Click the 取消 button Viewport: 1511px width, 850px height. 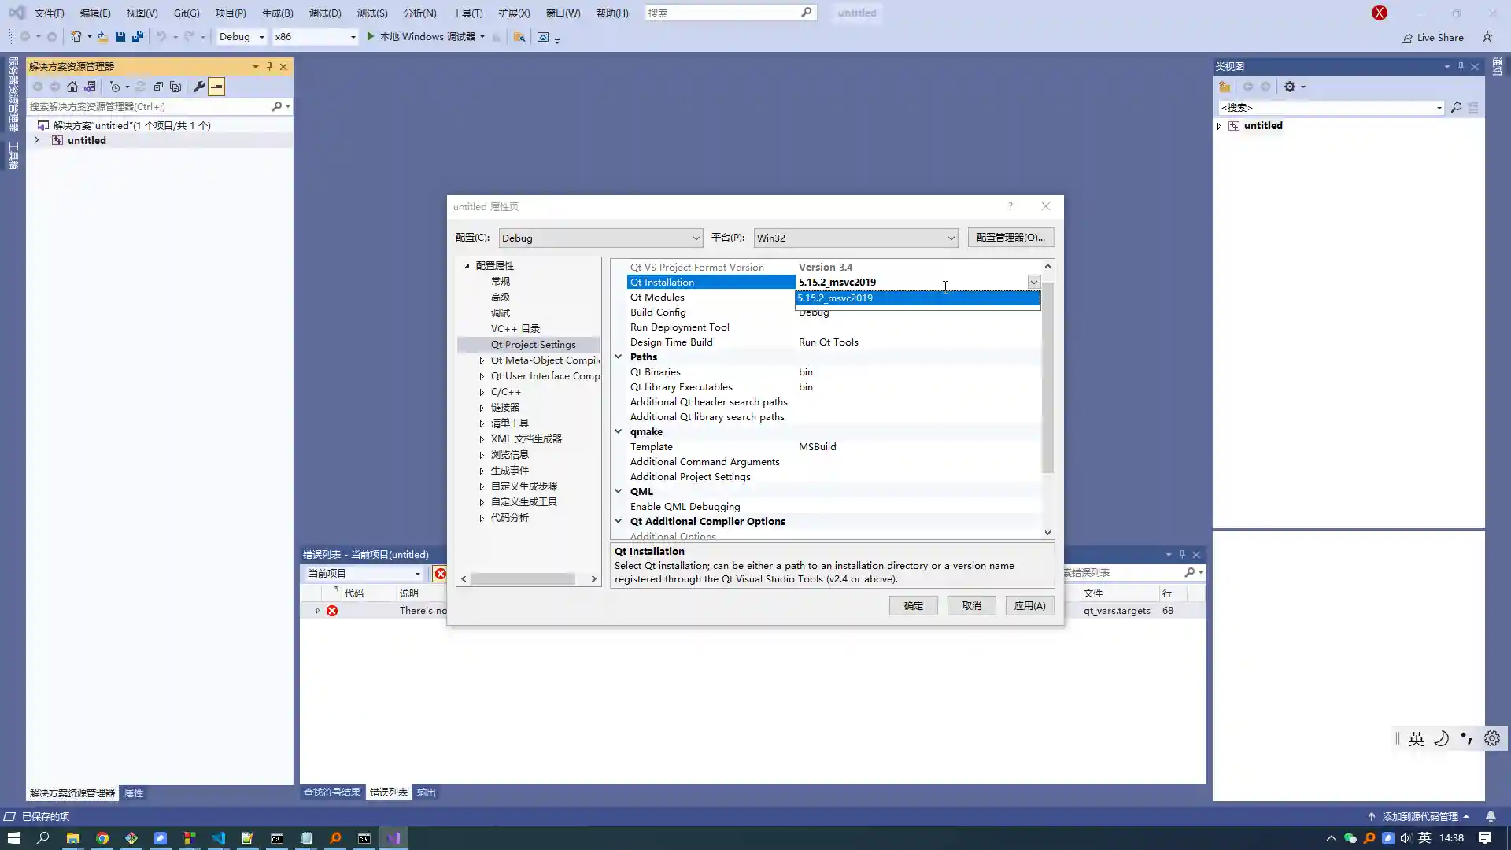click(971, 606)
